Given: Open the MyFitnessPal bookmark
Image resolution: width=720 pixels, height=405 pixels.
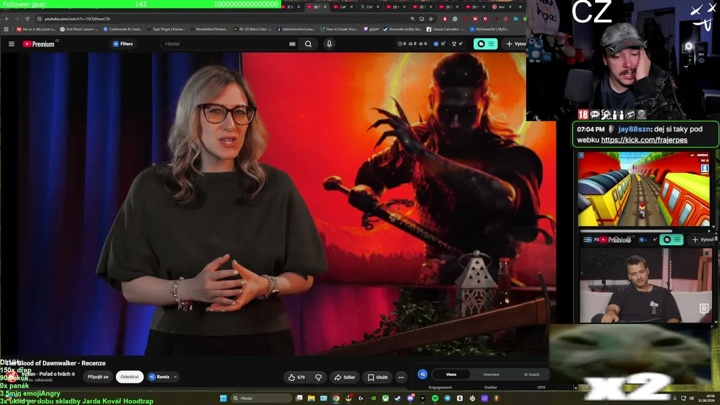Looking at the screenshot, I should (489, 29).
